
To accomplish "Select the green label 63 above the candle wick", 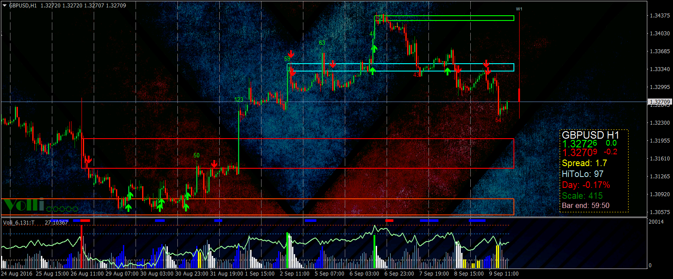I will tap(322, 43).
